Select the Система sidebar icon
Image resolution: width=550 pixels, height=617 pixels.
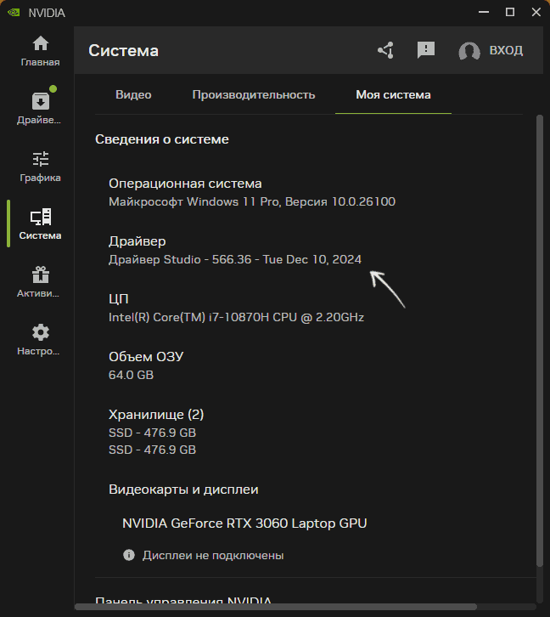tap(40, 224)
